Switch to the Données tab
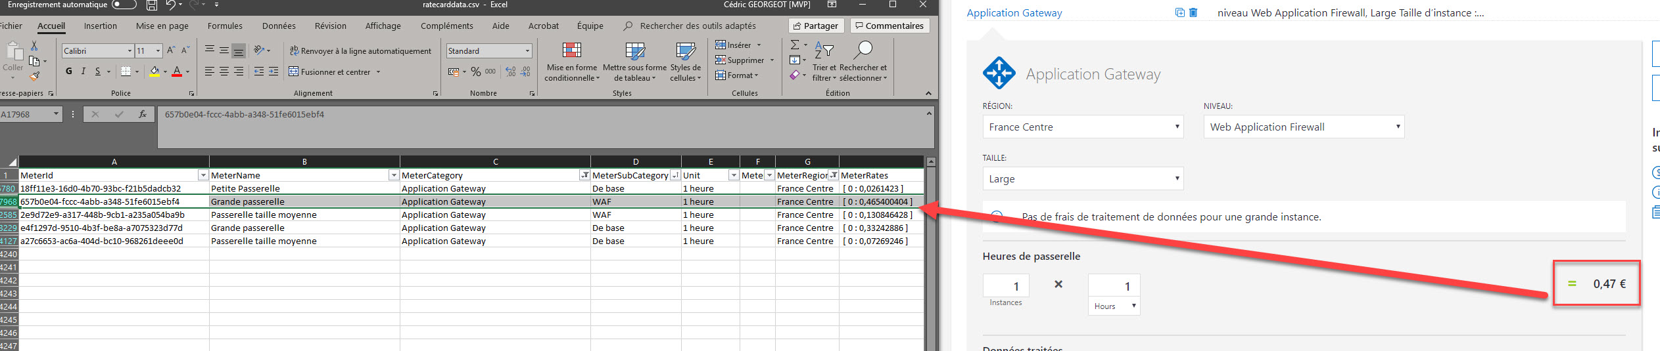1660x351 pixels. [x=279, y=26]
